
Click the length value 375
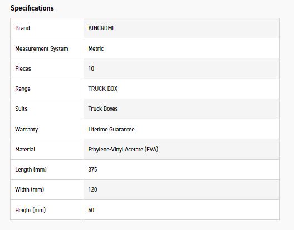(92, 169)
